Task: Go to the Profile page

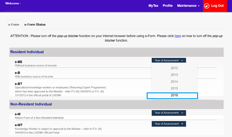Action: [x=168, y=6]
